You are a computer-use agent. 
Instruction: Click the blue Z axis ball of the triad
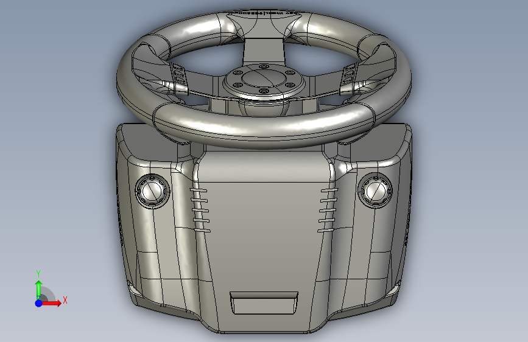point(39,303)
